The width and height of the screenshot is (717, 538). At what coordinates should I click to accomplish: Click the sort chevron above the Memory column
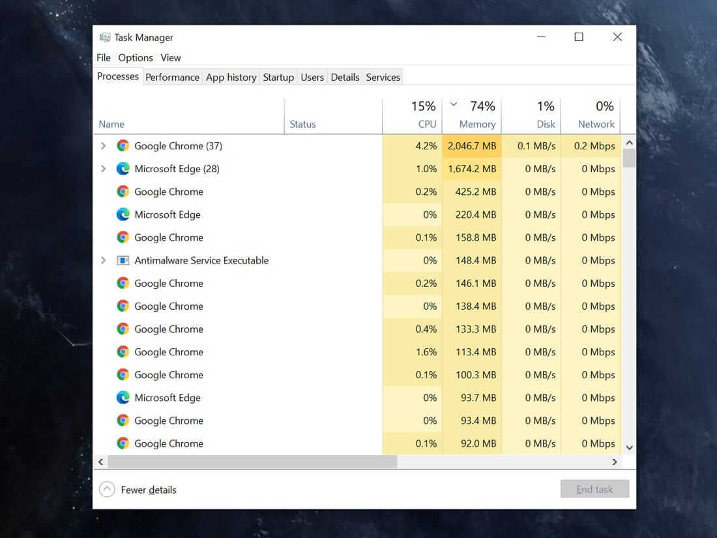454,104
